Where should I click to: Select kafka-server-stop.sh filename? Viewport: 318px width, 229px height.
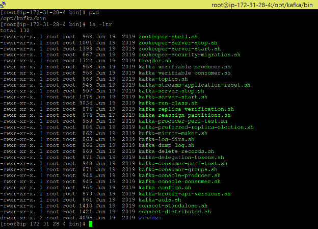click(x=171, y=91)
